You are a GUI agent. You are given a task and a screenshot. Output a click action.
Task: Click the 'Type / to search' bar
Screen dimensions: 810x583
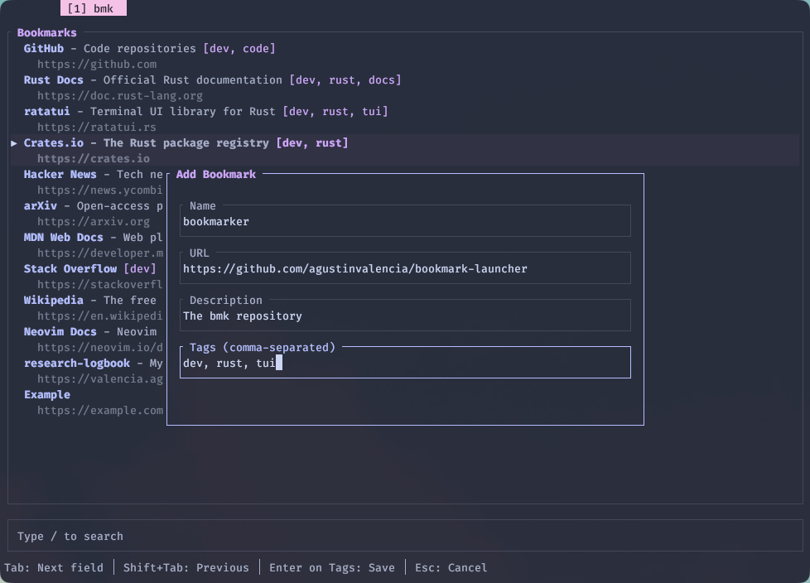point(405,536)
